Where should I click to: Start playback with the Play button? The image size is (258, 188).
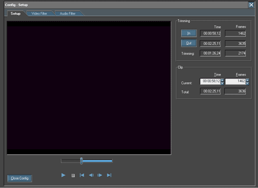63,175
